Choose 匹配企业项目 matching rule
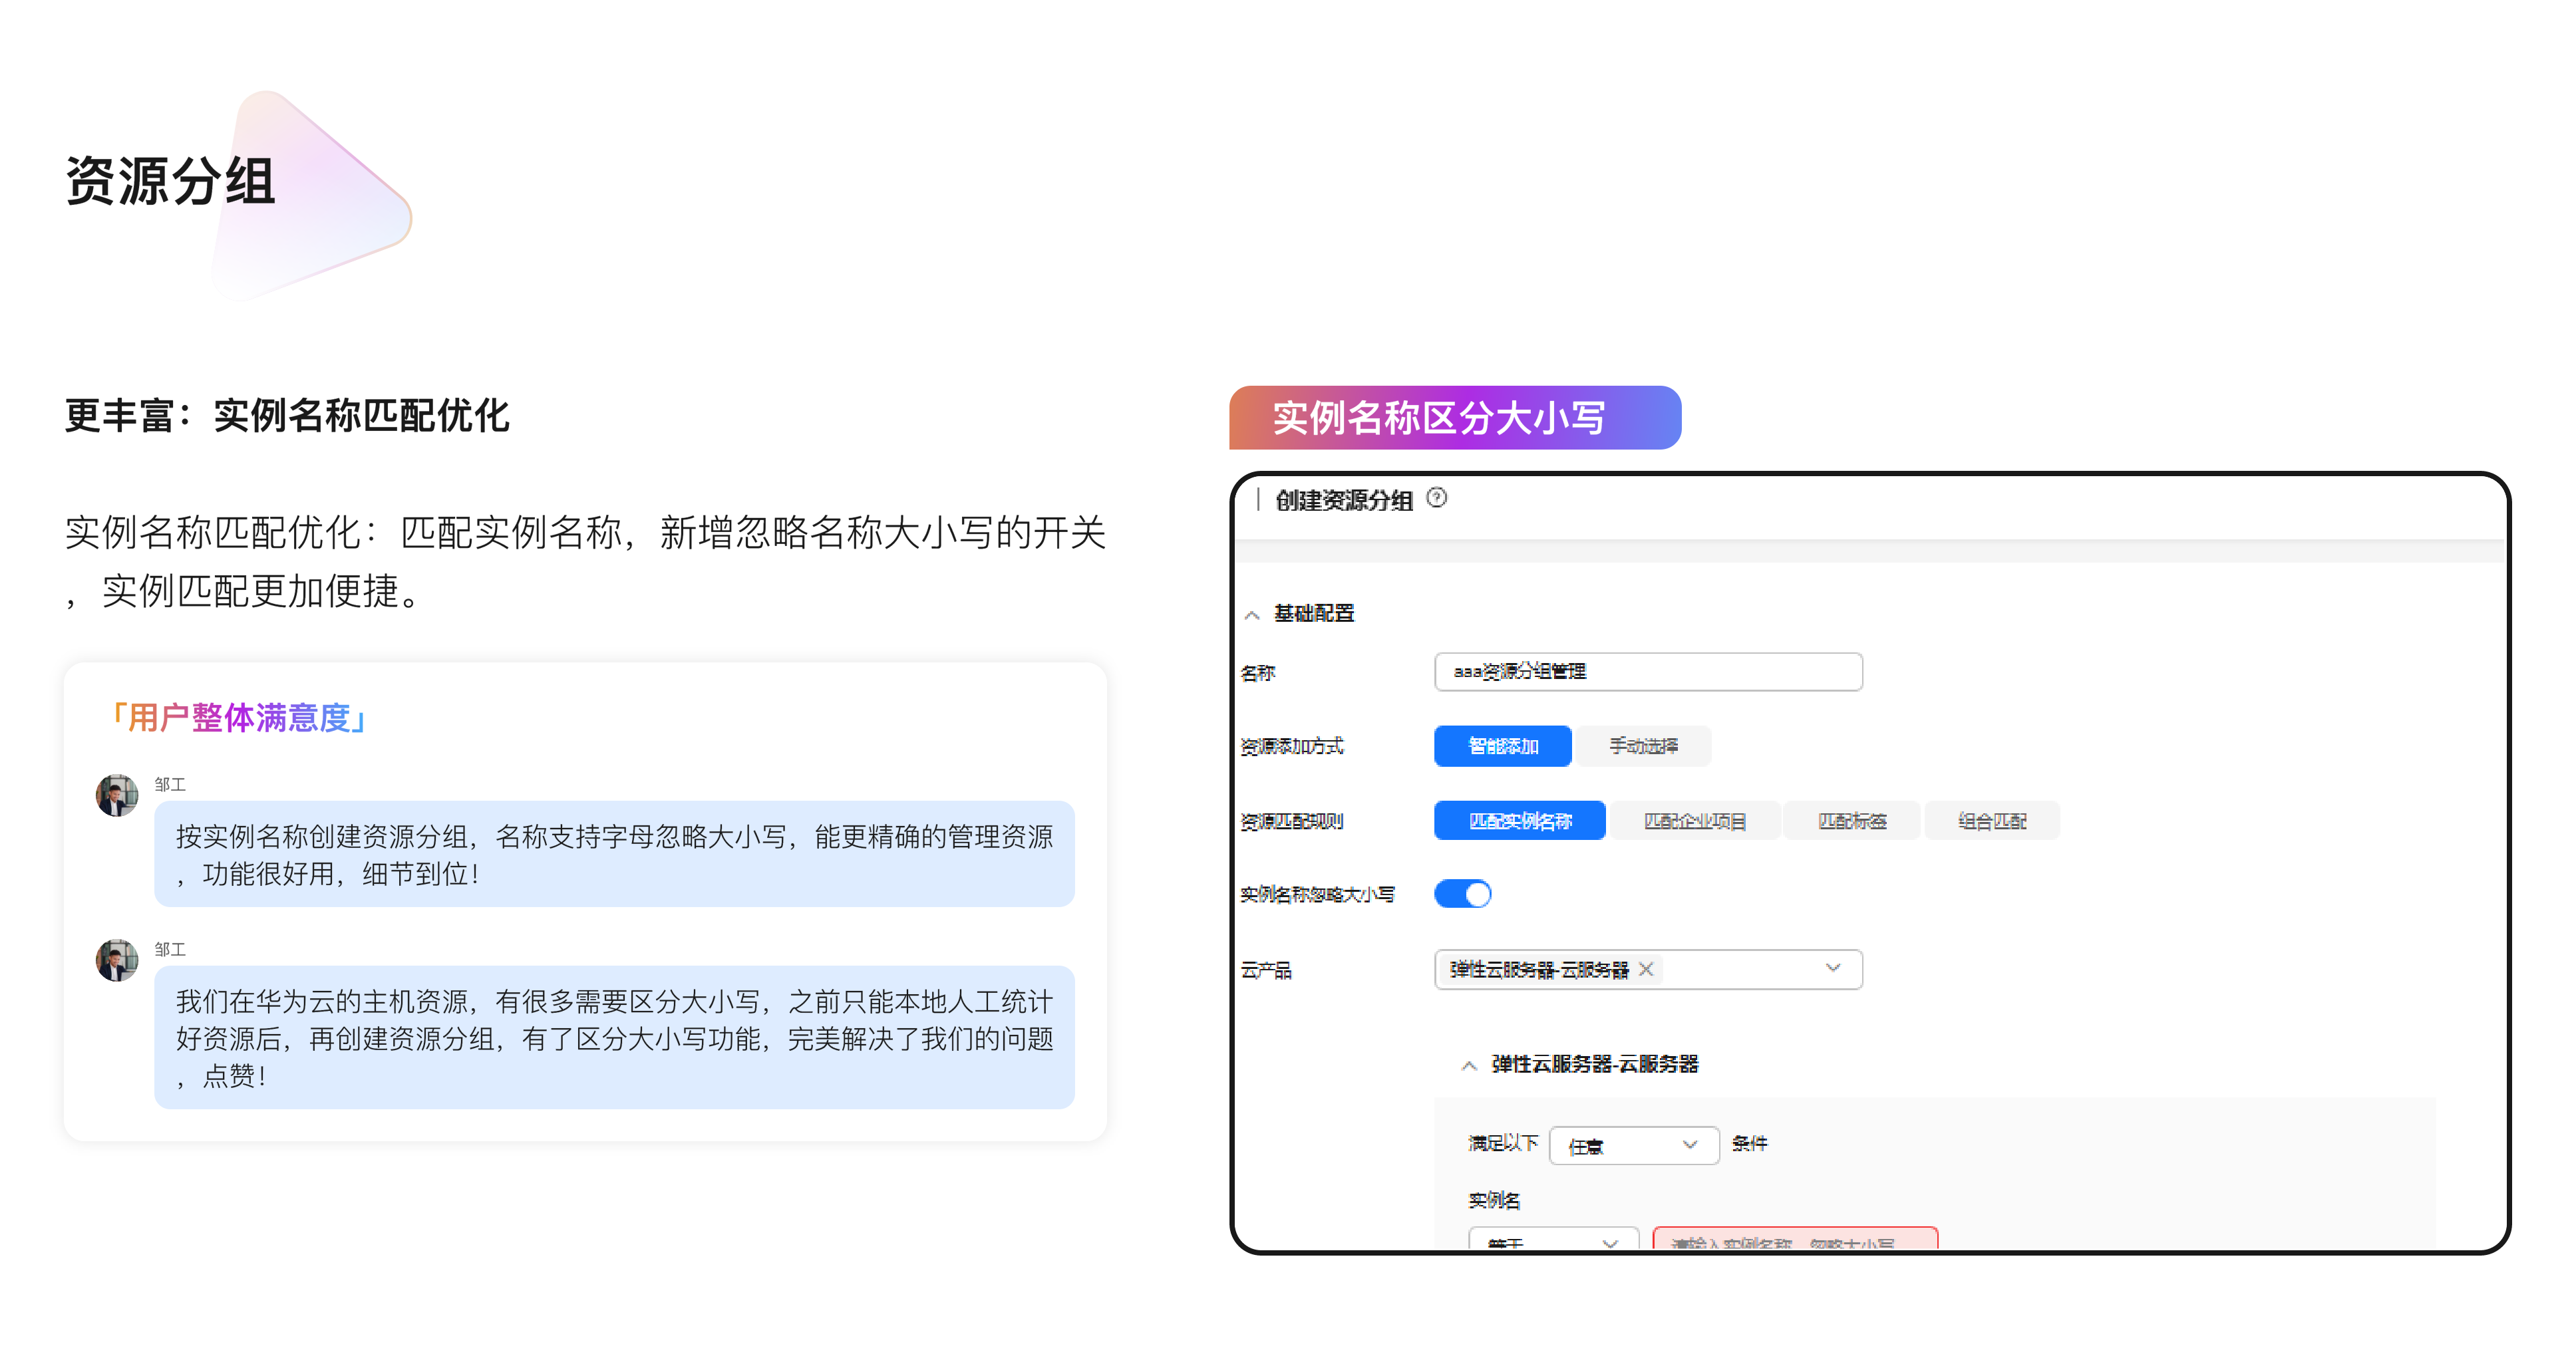 1695,821
